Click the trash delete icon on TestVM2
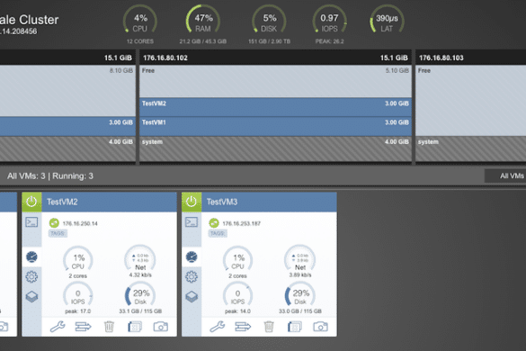 (109, 327)
